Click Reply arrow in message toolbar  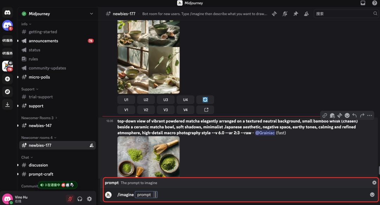click(355, 115)
